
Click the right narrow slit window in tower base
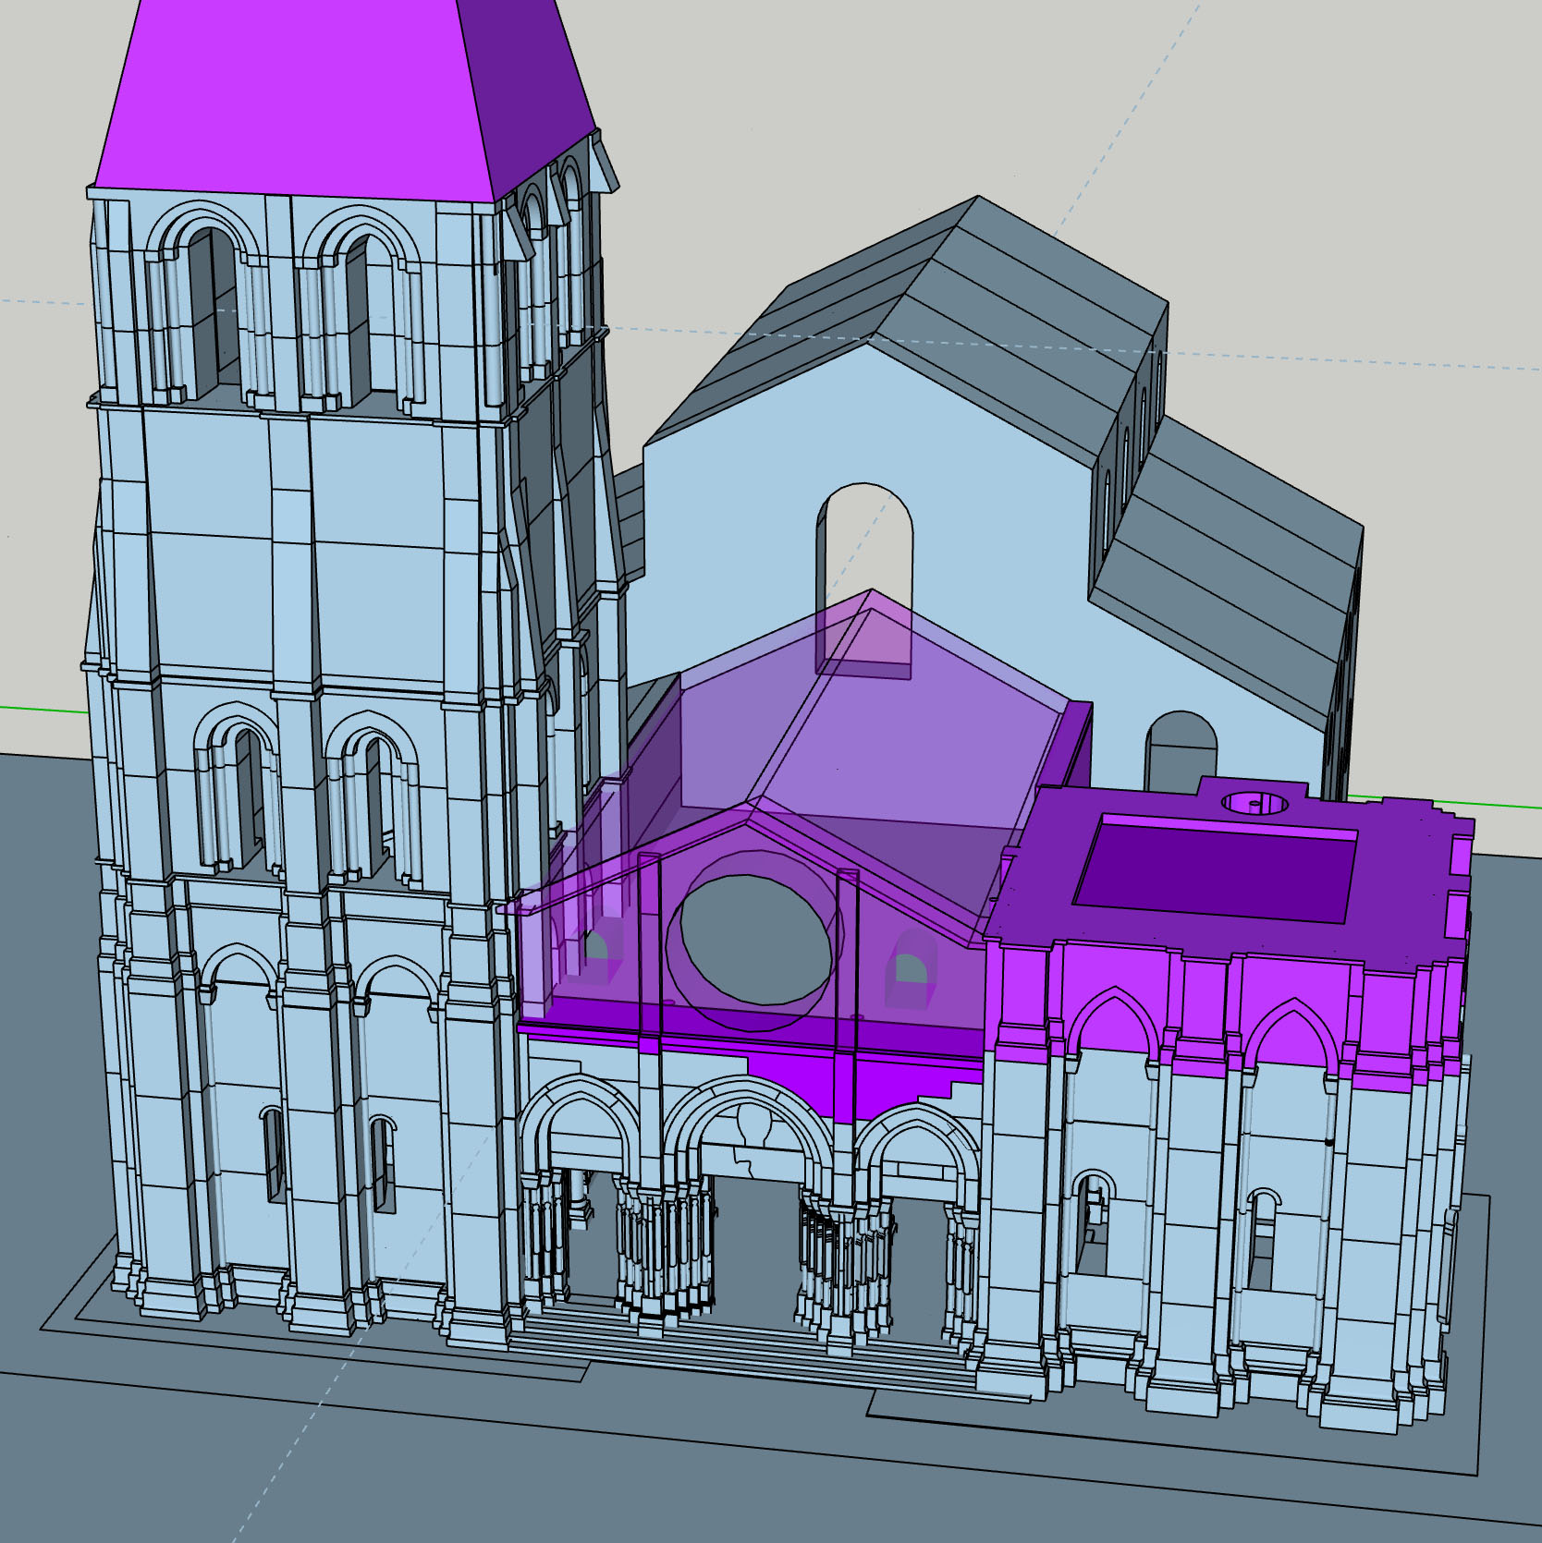tap(382, 1164)
